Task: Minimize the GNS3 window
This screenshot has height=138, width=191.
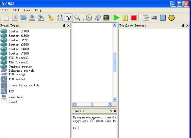Action: (x=173, y=4)
